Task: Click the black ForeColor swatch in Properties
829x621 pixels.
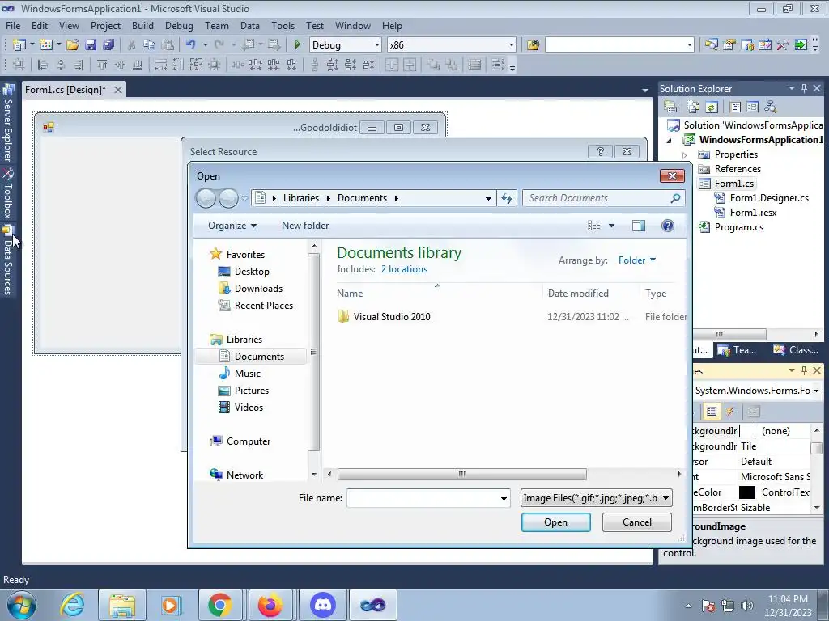Action: tap(746, 492)
